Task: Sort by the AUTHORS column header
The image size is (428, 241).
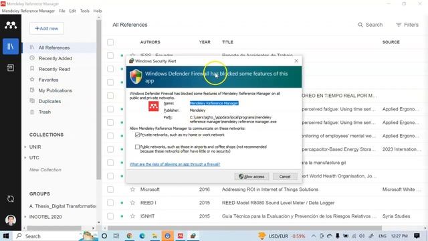Action: [150, 42]
